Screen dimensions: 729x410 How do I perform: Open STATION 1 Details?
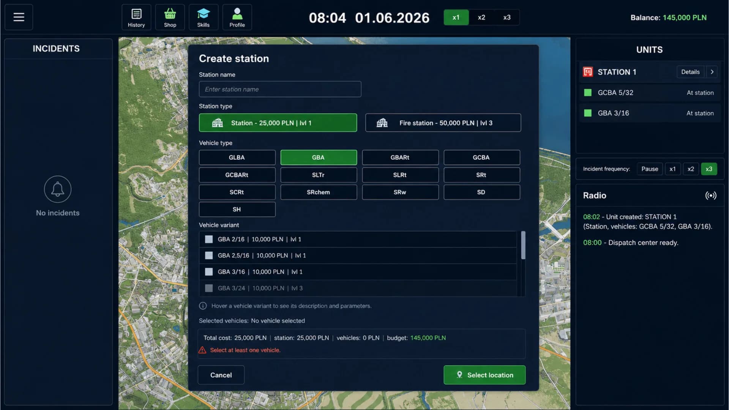(690, 72)
